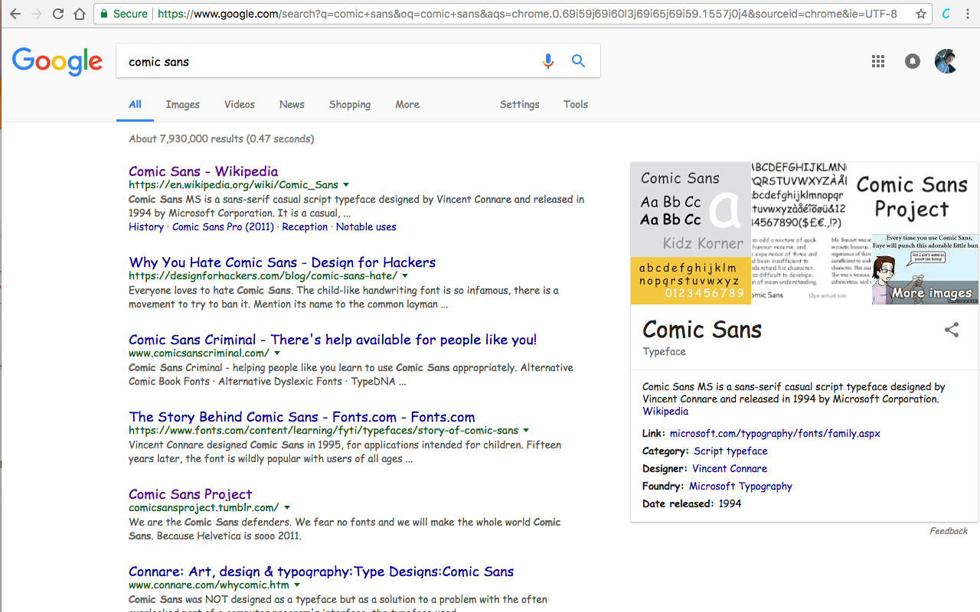Click the 'About 7,930,000 results' count text

[221, 139]
